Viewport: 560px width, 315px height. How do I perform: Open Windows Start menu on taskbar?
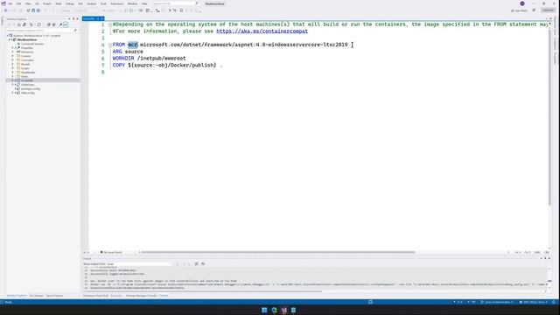pos(264,310)
